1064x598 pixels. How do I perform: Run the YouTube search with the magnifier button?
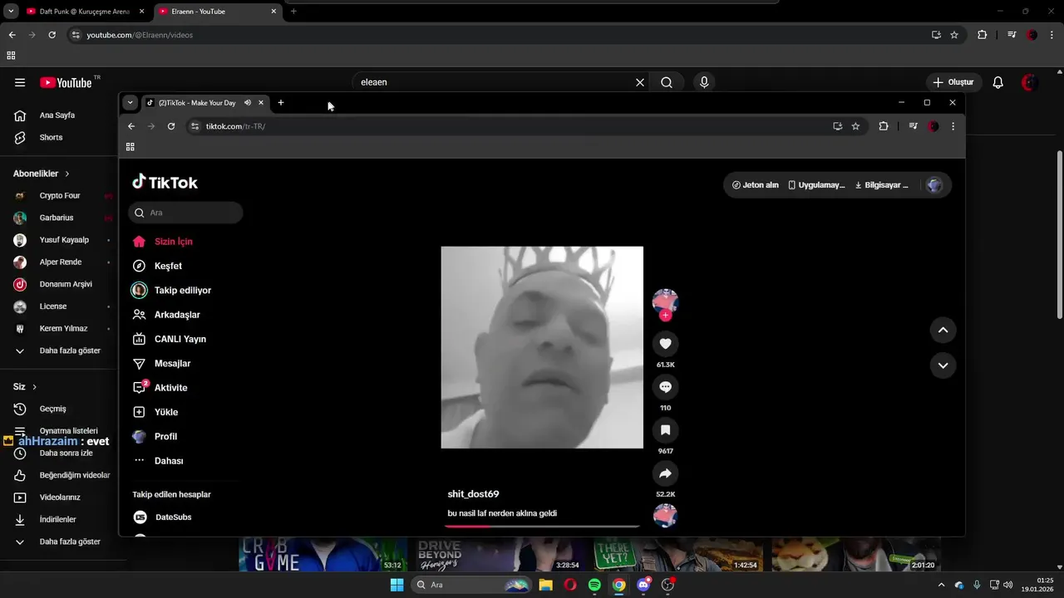667,82
